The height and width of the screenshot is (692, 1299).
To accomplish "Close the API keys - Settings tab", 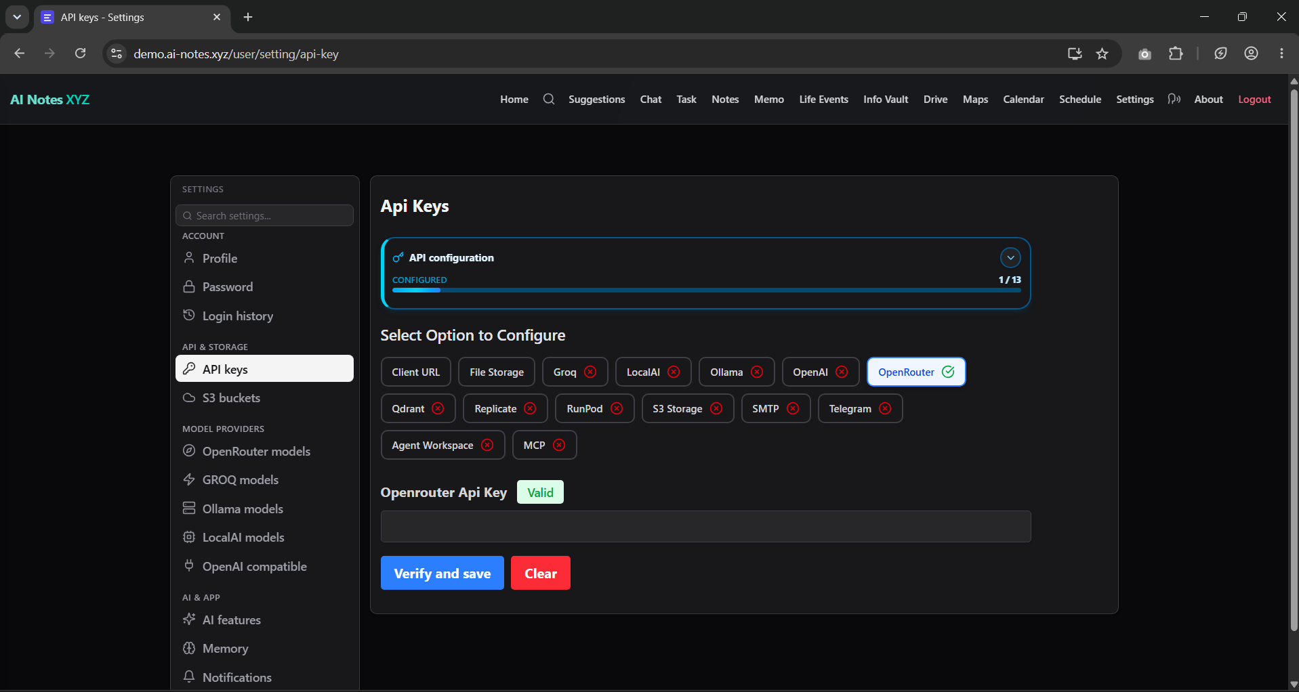I will coord(217,17).
